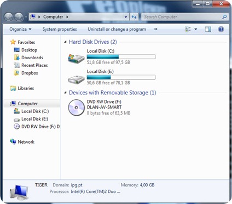Click the Computer icon in sidebar
Viewport: 232px width, 204px height.
pos(13,104)
